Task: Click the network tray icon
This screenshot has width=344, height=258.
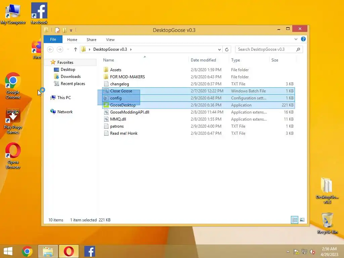Action: pyautogui.click(x=304, y=252)
